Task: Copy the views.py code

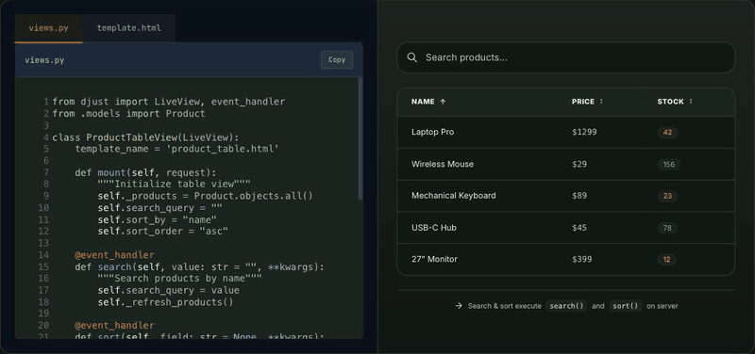Action: [337, 60]
